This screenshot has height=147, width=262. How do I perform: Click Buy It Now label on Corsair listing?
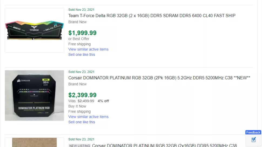(77, 106)
